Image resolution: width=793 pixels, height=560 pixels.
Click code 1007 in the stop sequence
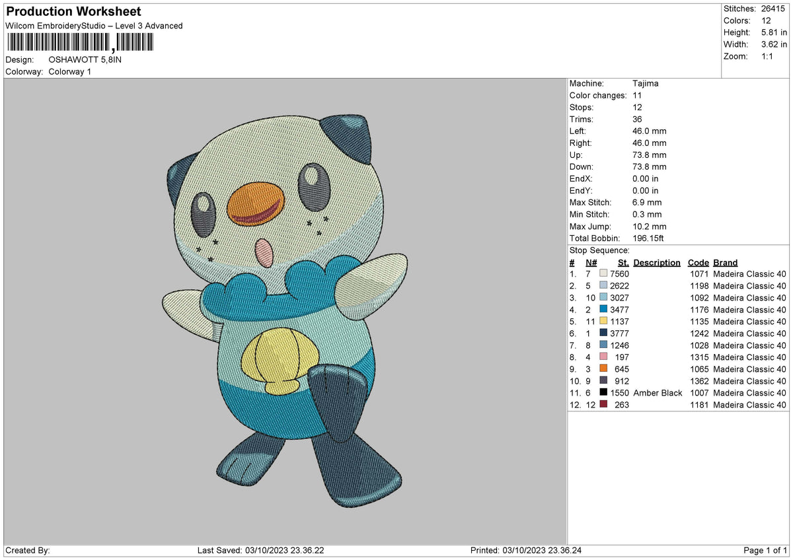(x=699, y=393)
